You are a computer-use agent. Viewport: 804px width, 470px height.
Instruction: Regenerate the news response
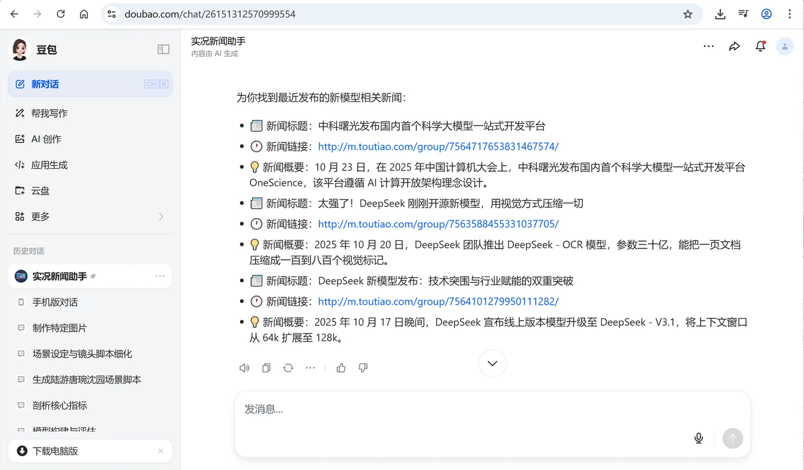pyautogui.click(x=288, y=367)
